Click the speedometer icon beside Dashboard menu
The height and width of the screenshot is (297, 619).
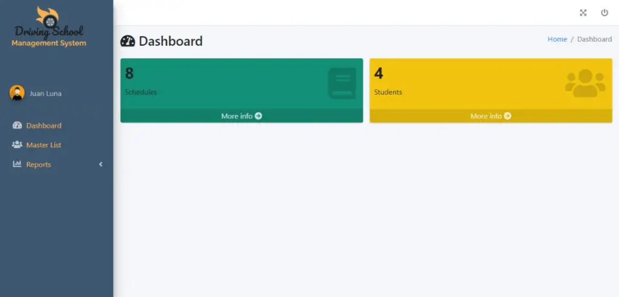[17, 126]
